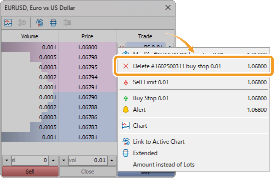Toggle Link to Active Chart in menu
The image size is (275, 178).
click(x=158, y=142)
